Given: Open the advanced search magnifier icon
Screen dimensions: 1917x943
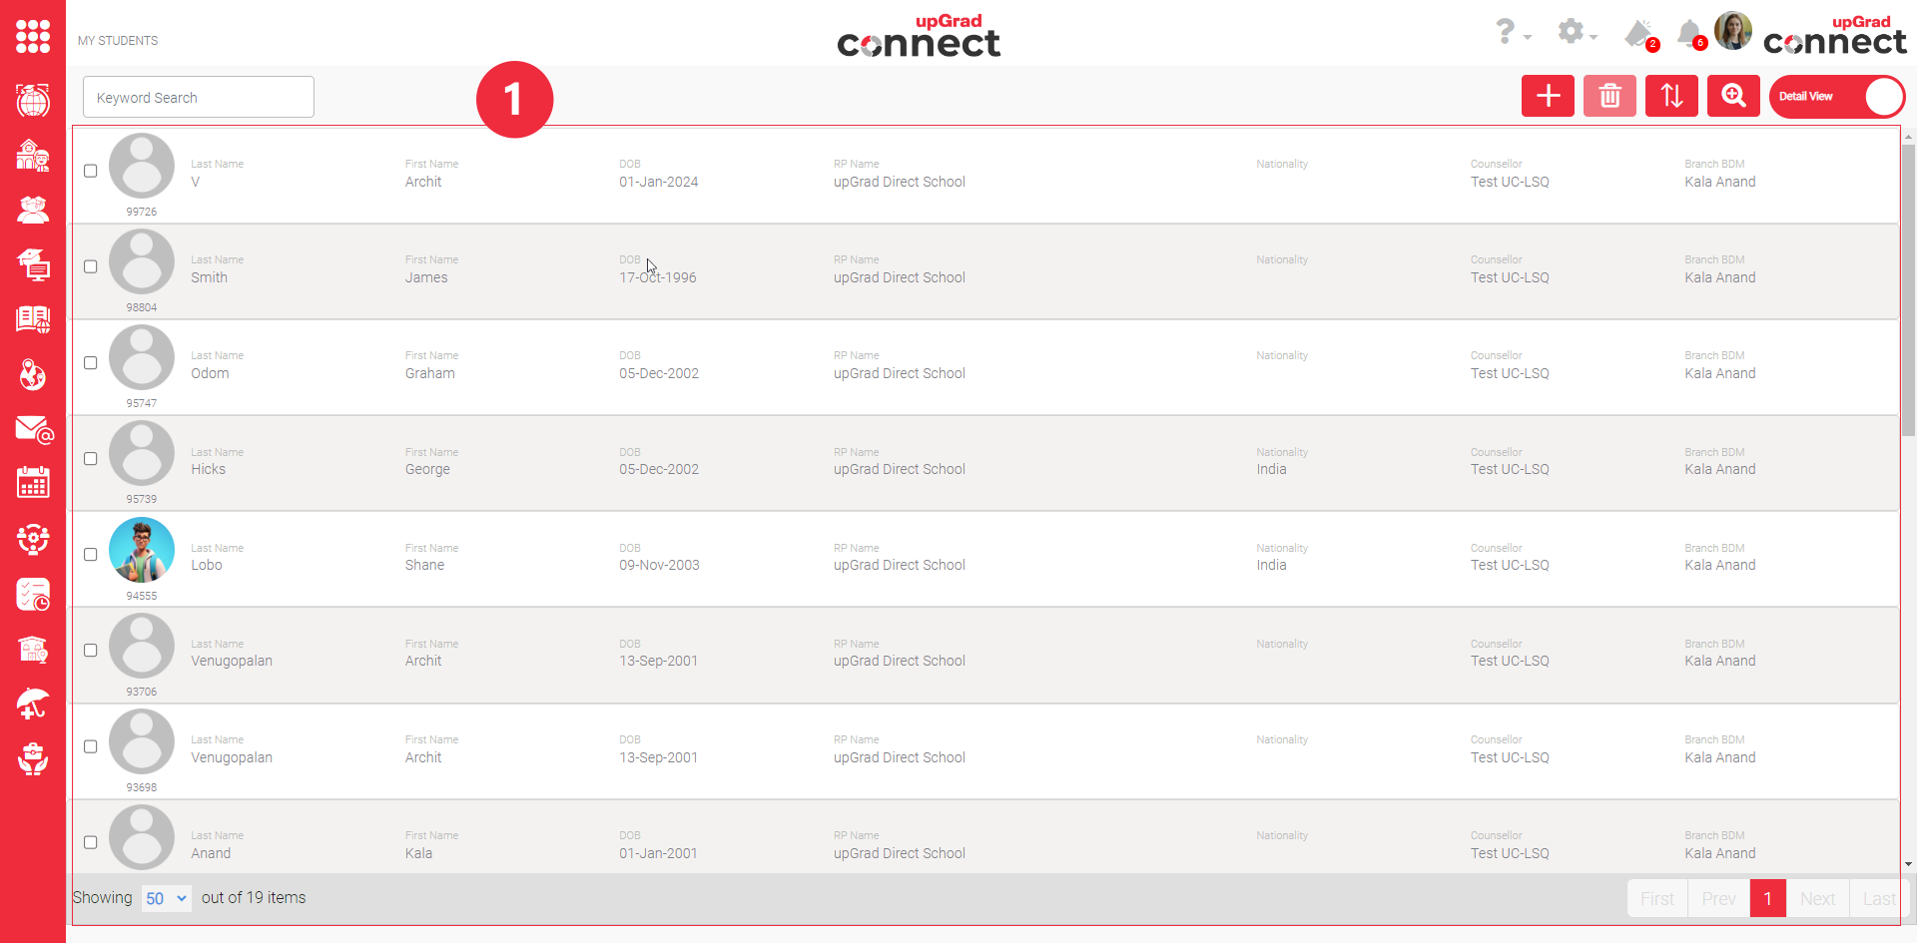Looking at the screenshot, I should (x=1733, y=96).
